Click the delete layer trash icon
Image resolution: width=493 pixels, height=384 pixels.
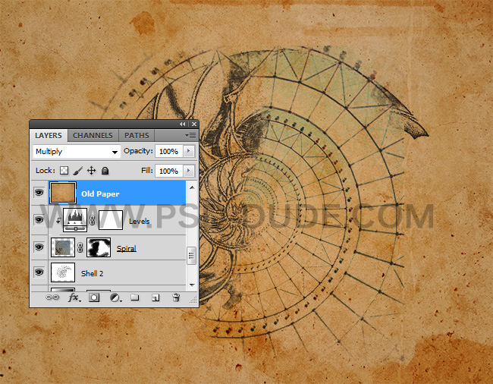pos(176,298)
